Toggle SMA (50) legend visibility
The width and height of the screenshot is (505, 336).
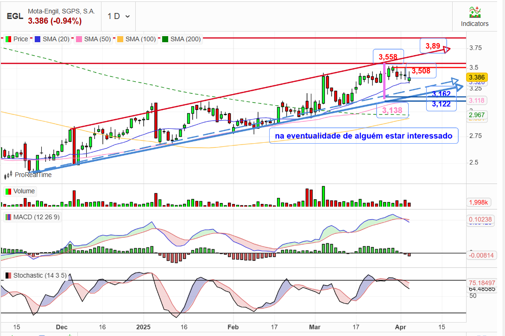(x=94, y=39)
